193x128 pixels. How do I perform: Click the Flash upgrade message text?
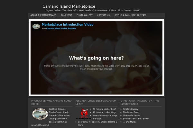(96, 68)
